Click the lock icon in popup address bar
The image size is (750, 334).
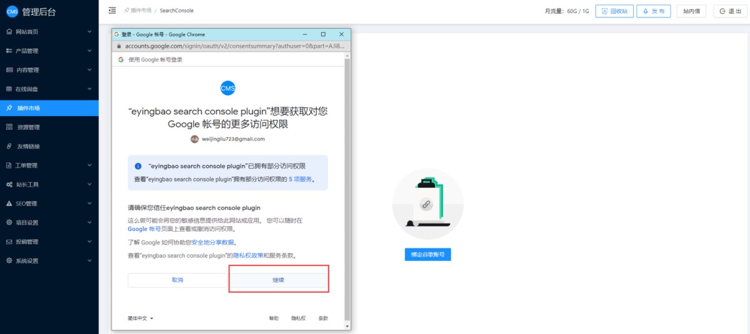coord(118,46)
